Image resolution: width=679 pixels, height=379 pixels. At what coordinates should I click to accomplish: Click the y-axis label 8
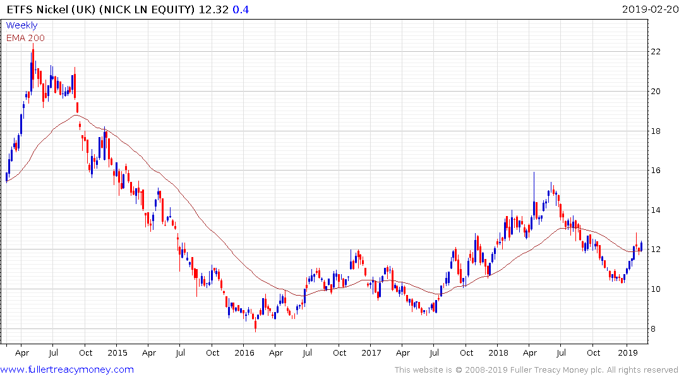[653, 328]
